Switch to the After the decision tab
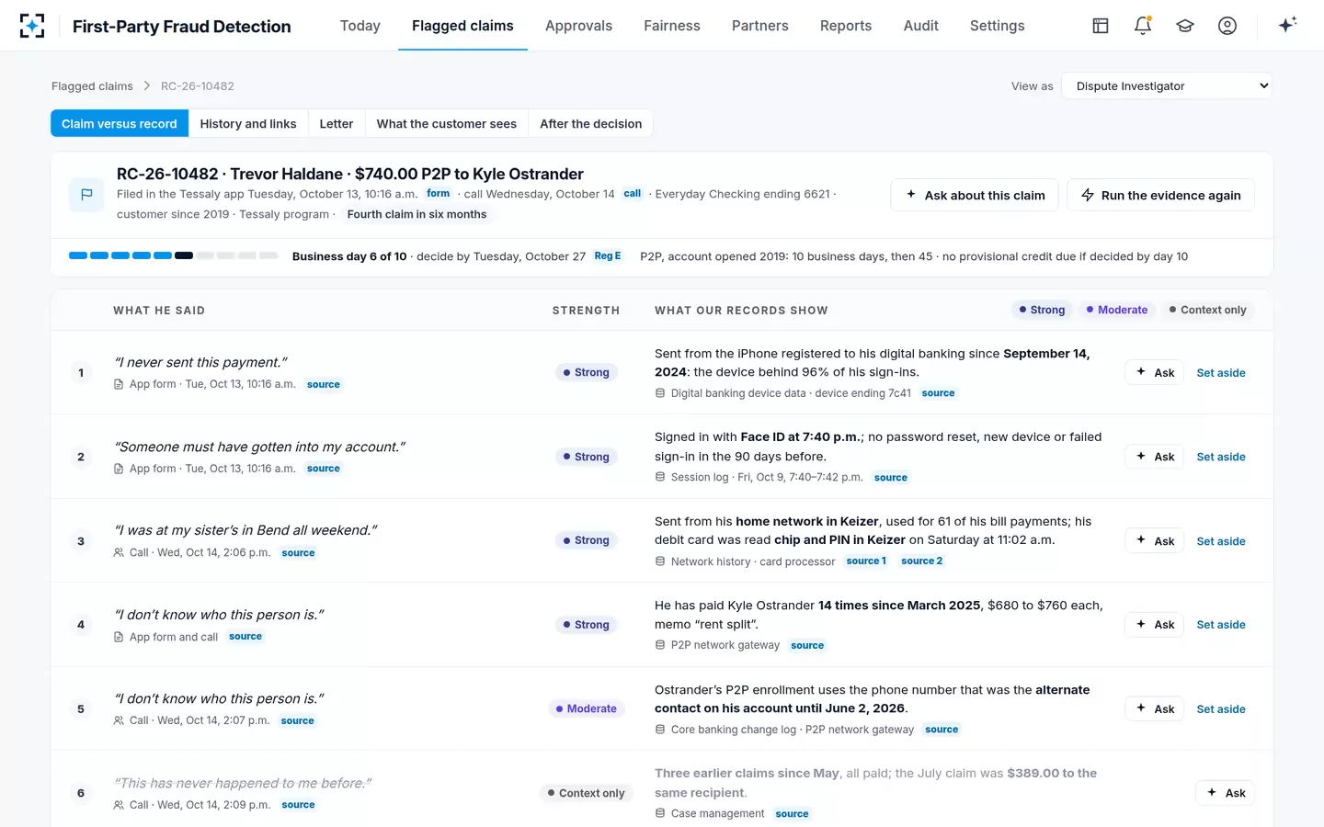The width and height of the screenshot is (1324, 827). (591, 124)
